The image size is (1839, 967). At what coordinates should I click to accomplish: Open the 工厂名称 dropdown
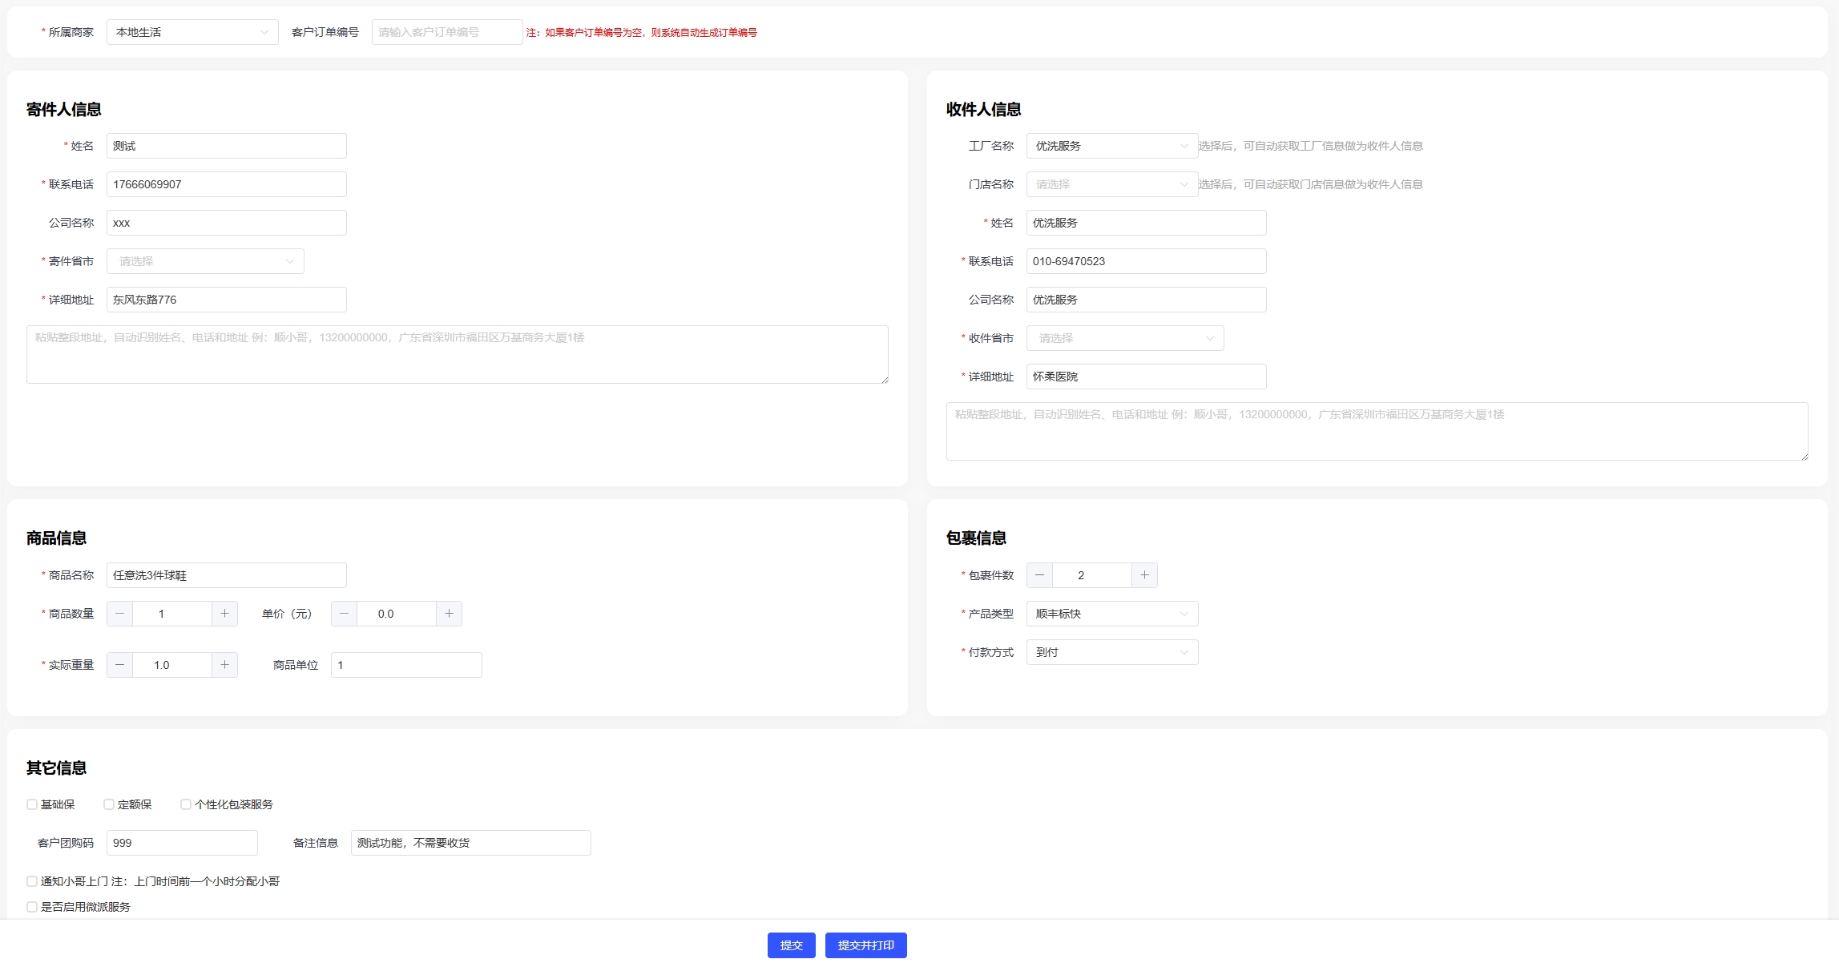tap(1111, 146)
